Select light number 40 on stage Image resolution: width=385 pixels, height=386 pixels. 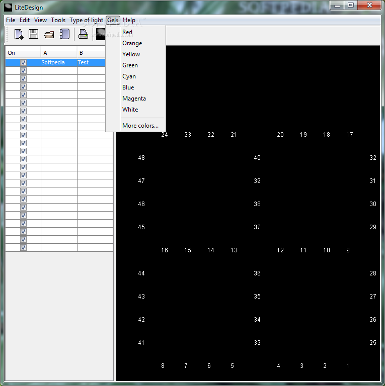[x=257, y=158]
